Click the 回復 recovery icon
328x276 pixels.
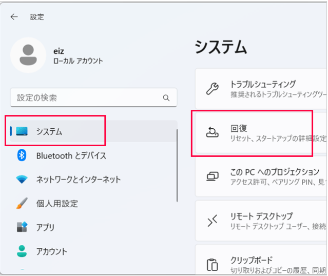(212, 133)
